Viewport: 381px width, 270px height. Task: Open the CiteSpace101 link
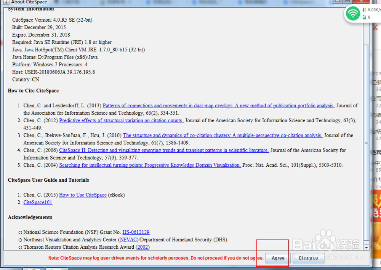(x=38, y=203)
